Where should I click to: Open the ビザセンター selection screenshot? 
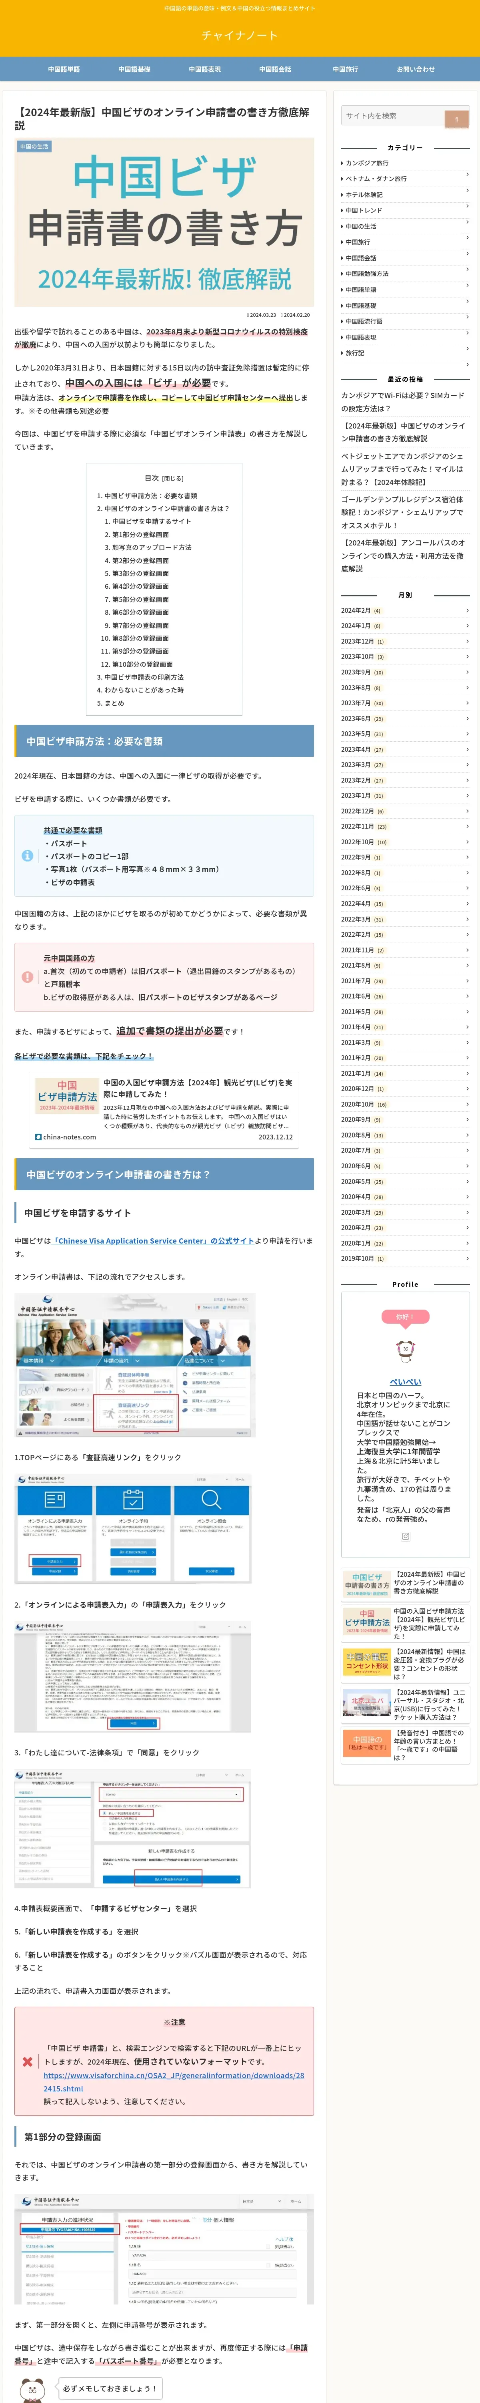[x=132, y=1828]
